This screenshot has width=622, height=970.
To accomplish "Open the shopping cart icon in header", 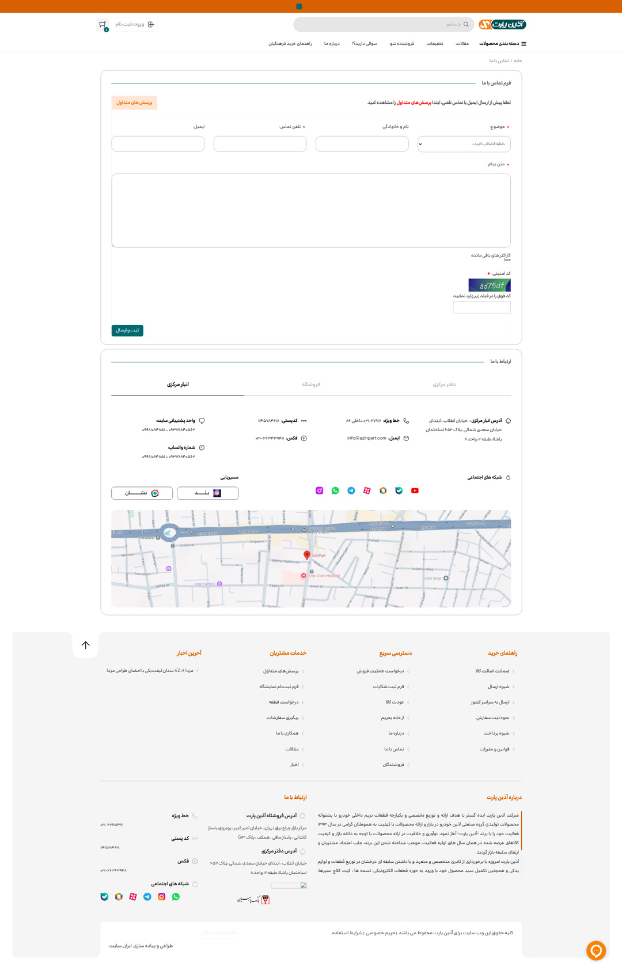I will pyautogui.click(x=103, y=25).
